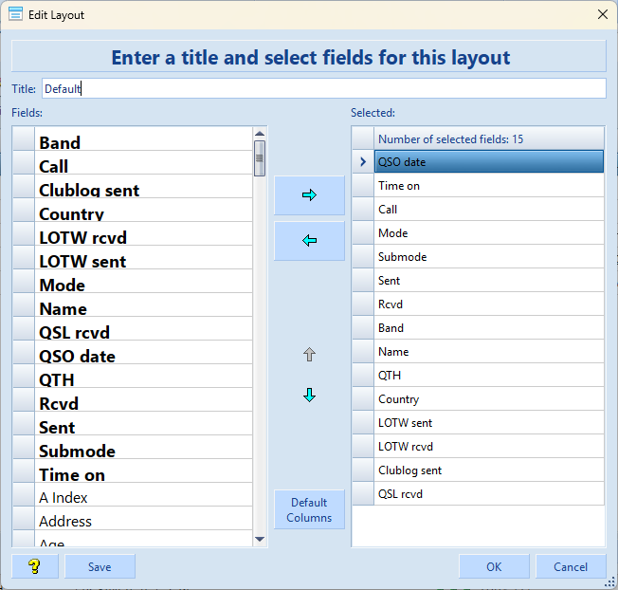618x590 pixels.
Task: Click into the Title text field
Action: [322, 88]
